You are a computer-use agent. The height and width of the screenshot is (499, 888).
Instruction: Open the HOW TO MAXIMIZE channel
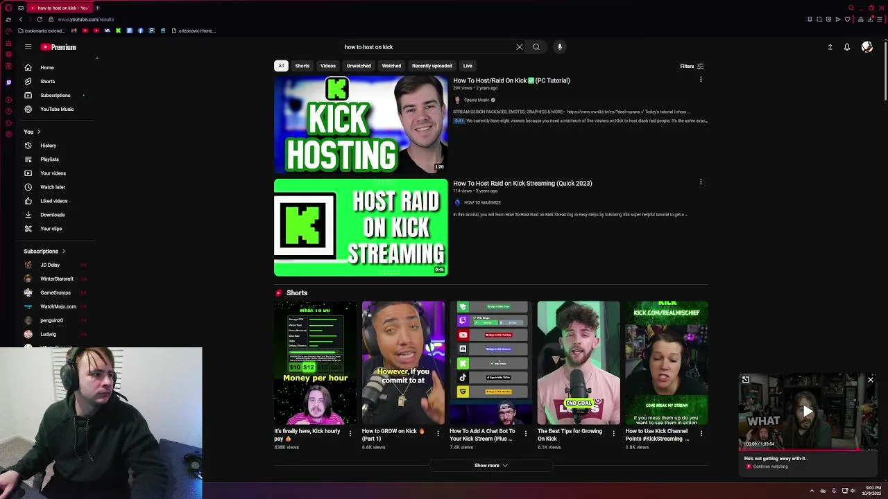[482, 202]
